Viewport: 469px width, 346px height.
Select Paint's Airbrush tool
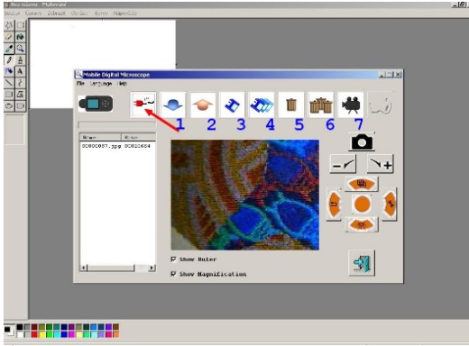point(9,71)
